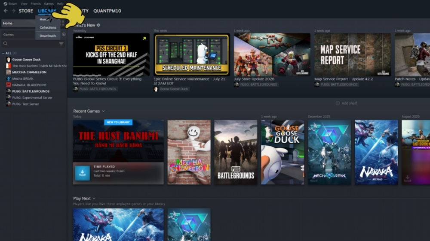Collapse the ALL games category
This screenshot has height=241, width=430.
3,53
